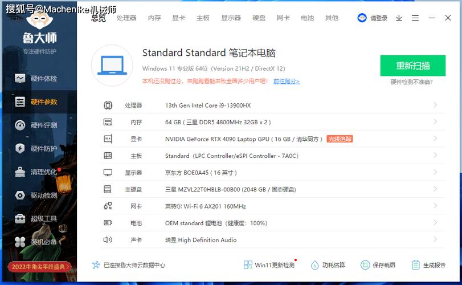The width and height of the screenshot is (462, 285).
Task: Expand the 64 GB memory row chevron
Action: point(435,122)
